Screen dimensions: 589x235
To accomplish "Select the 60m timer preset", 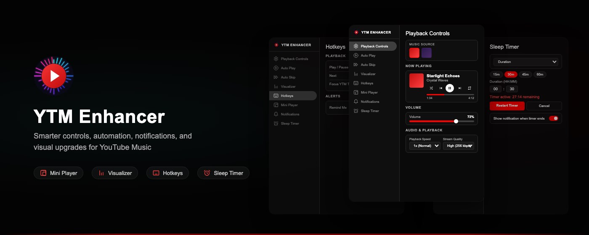I will pyautogui.click(x=540, y=74).
